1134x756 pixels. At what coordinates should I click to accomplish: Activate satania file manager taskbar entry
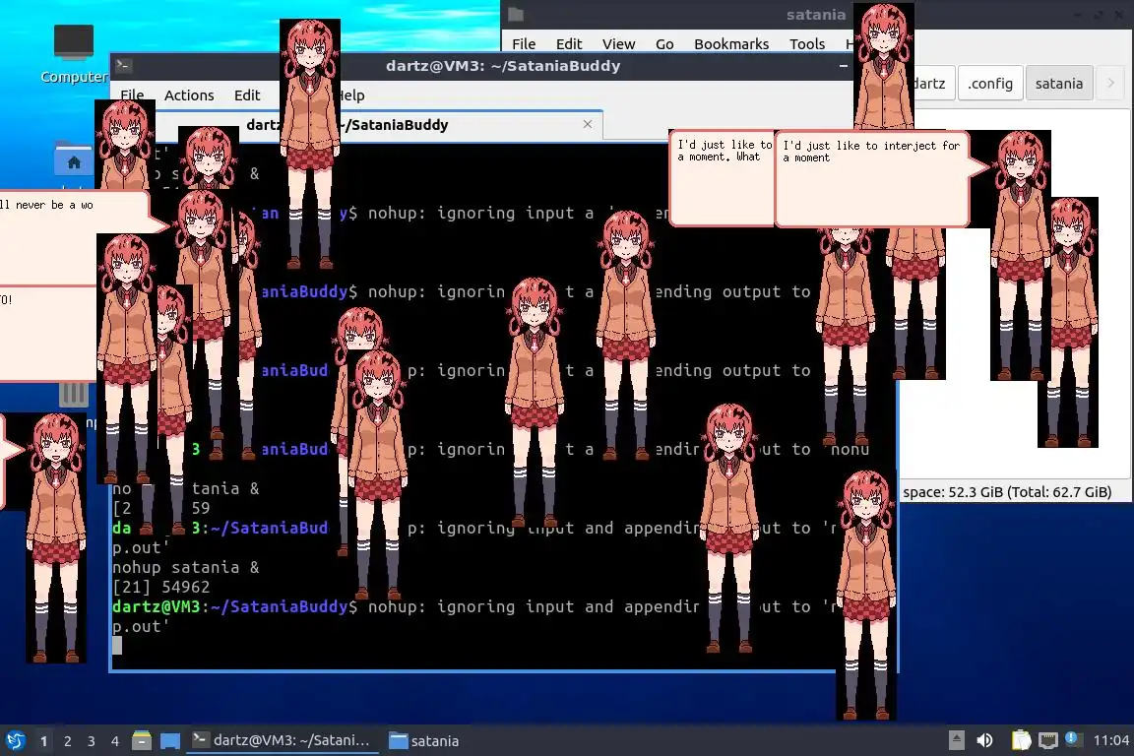(x=424, y=741)
